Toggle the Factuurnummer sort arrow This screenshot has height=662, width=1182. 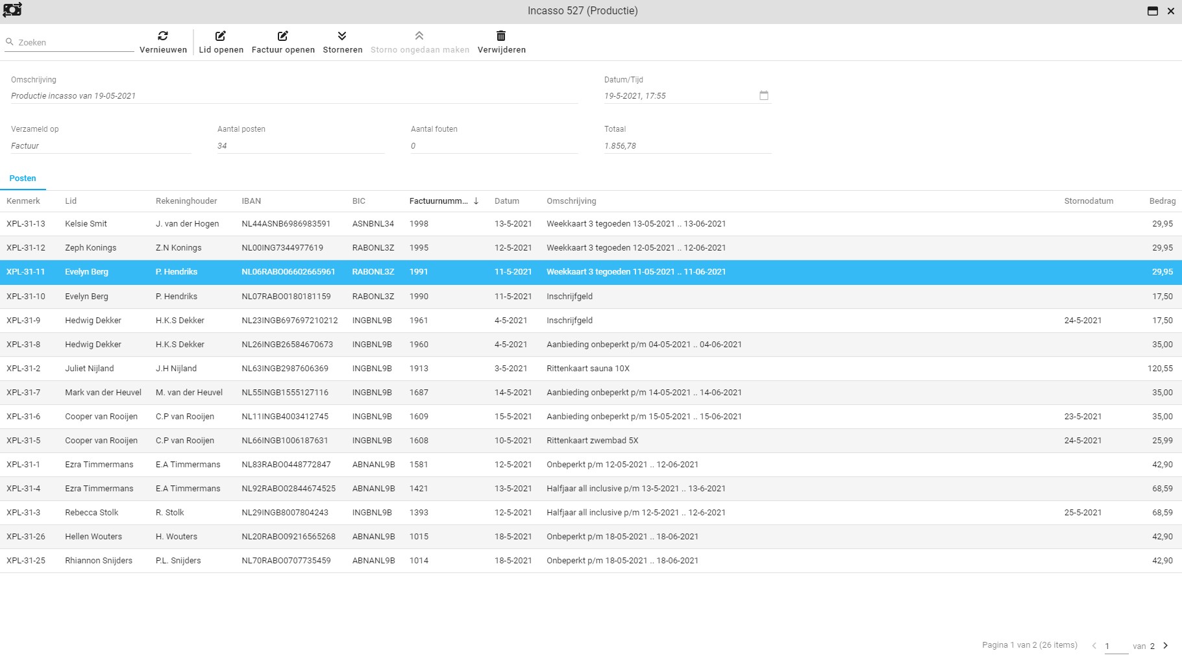pyautogui.click(x=476, y=201)
